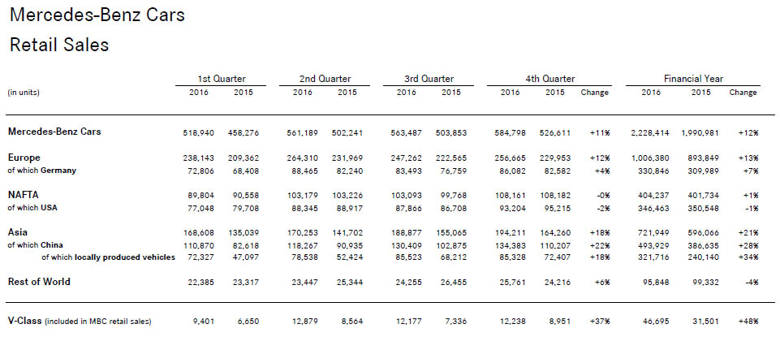The width and height of the screenshot is (780, 337).
Task: Click the 3rd Quarter column header
Action: pyautogui.click(x=429, y=79)
